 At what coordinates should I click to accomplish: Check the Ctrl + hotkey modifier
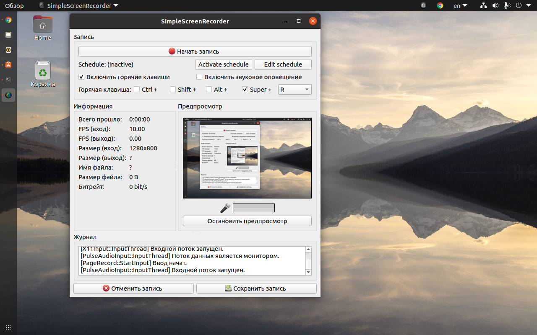point(137,89)
